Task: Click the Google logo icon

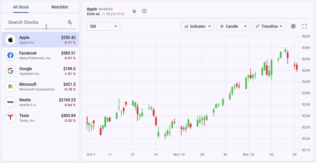Action: 10,71
